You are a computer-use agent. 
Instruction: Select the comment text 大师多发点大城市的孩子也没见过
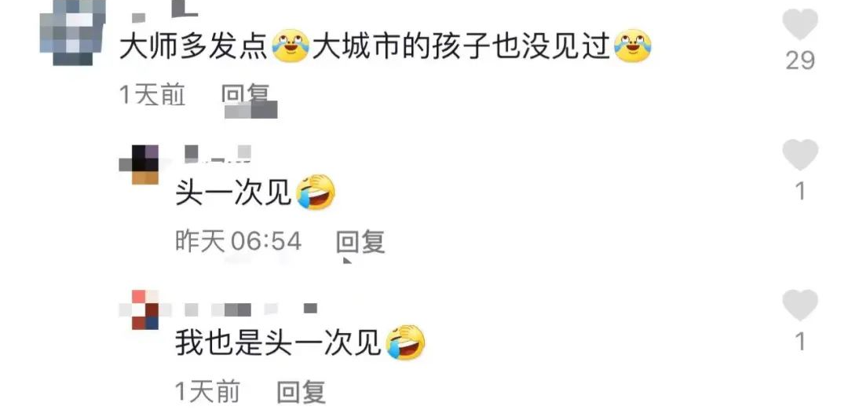[385, 47]
